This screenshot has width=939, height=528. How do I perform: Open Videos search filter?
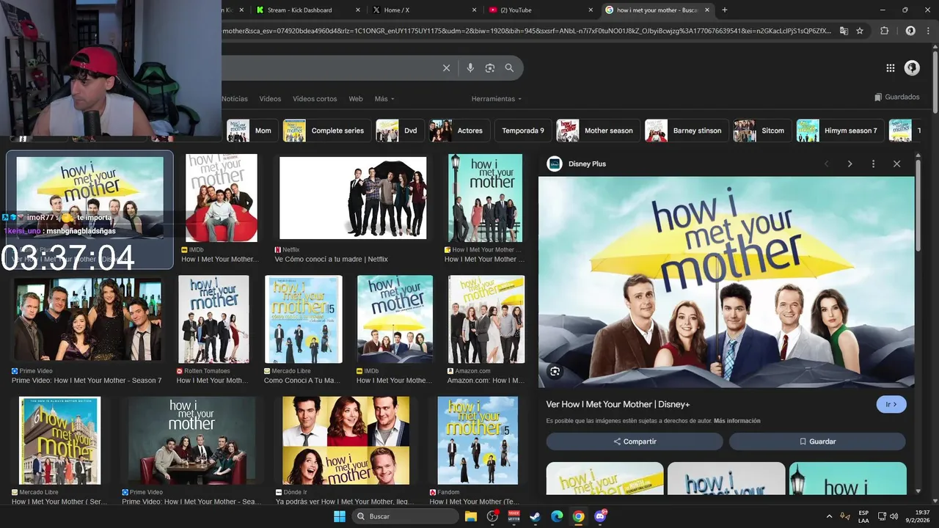click(x=270, y=99)
